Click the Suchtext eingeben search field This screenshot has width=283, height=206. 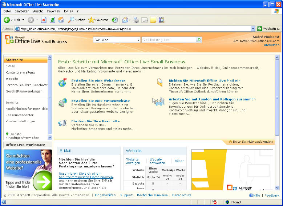[x=169, y=40]
